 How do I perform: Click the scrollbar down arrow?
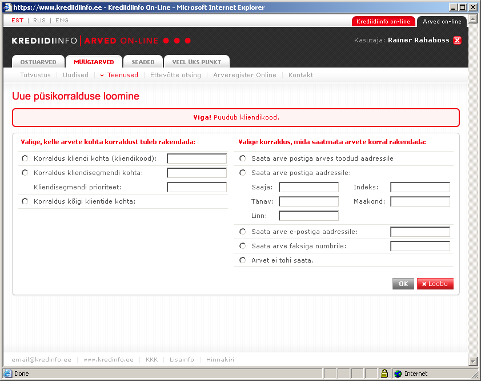pos(473,362)
